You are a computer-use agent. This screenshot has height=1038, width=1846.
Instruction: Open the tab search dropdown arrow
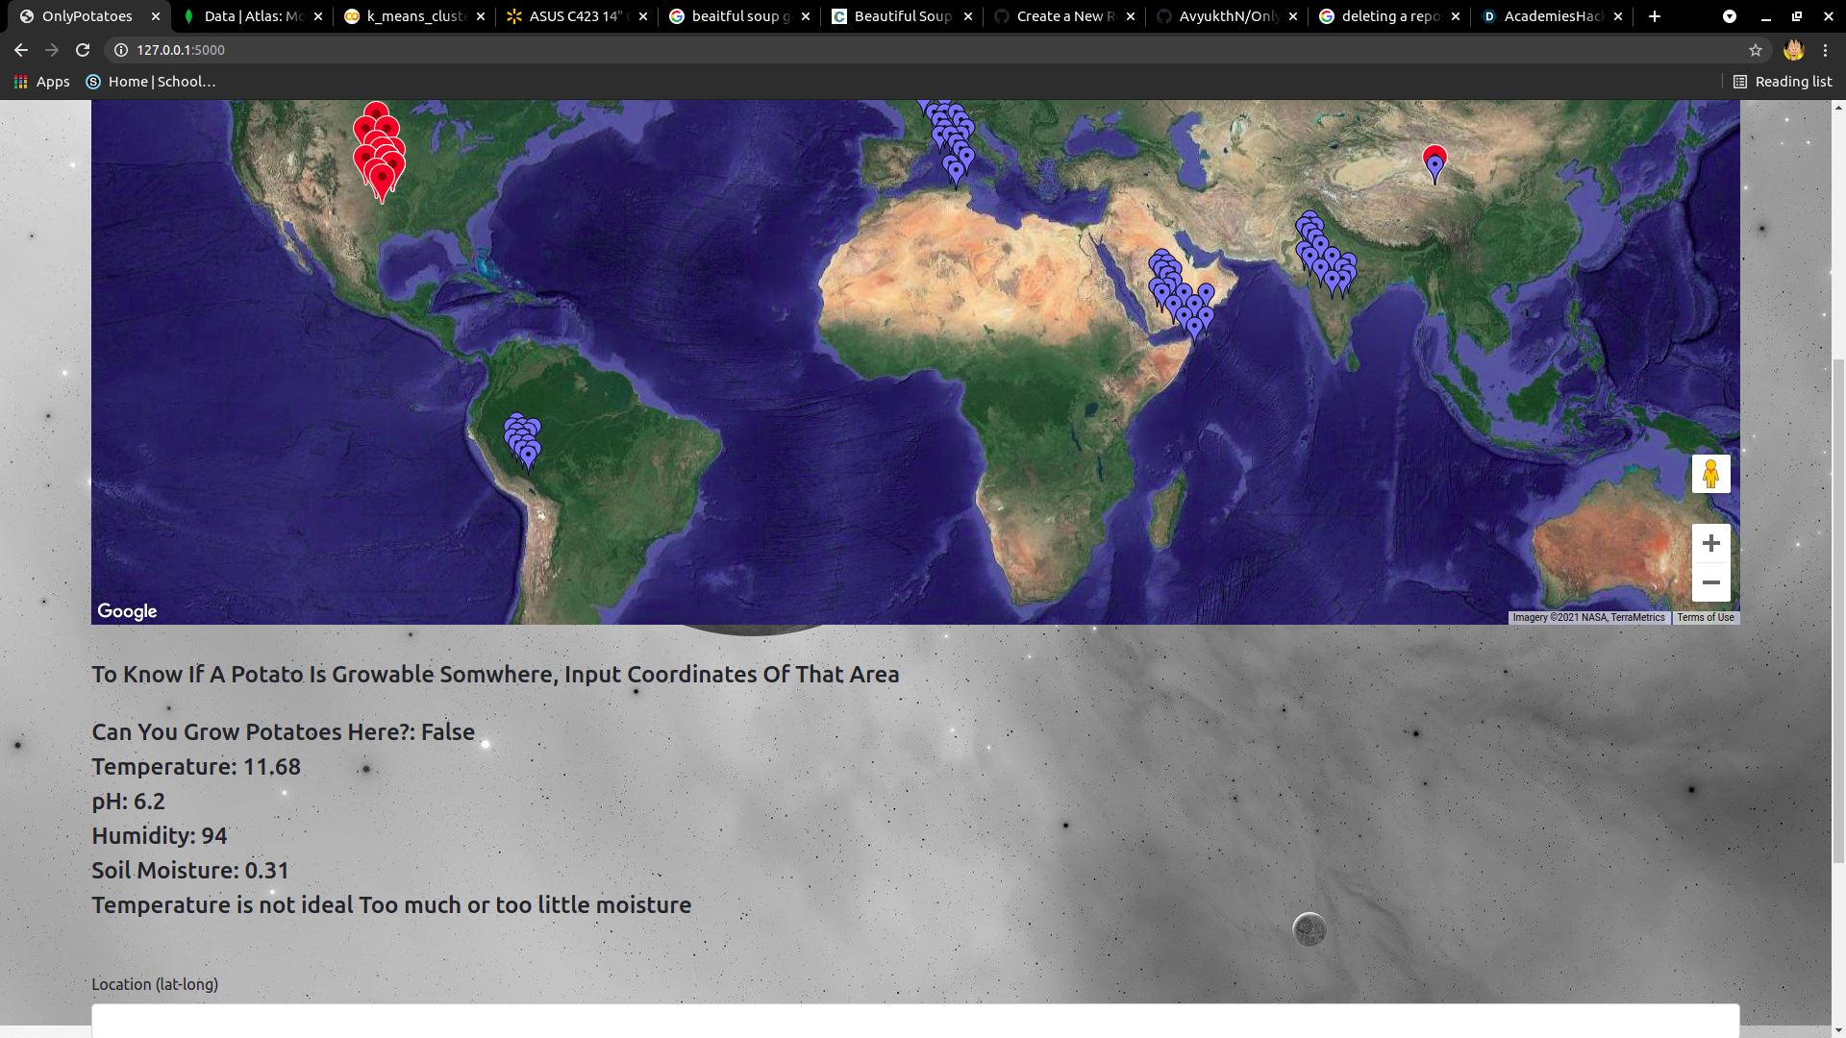coord(1729,16)
